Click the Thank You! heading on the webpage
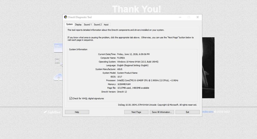The image size is (257, 139). click(x=137, y=9)
